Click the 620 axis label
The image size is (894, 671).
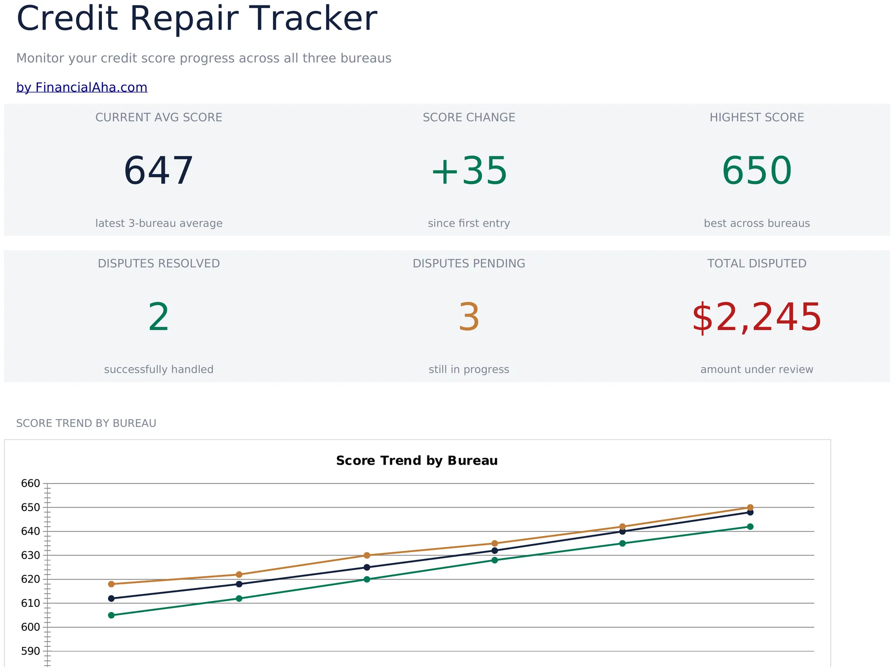point(30,579)
